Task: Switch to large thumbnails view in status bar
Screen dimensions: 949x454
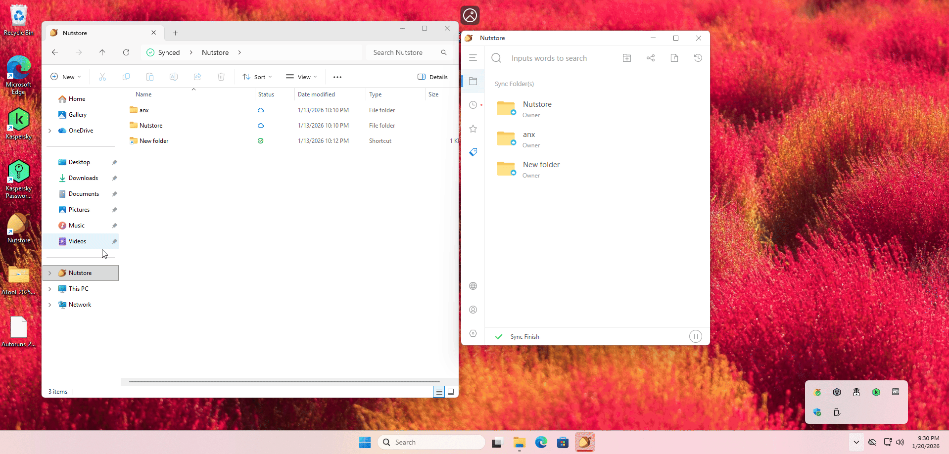Action: coord(451,392)
